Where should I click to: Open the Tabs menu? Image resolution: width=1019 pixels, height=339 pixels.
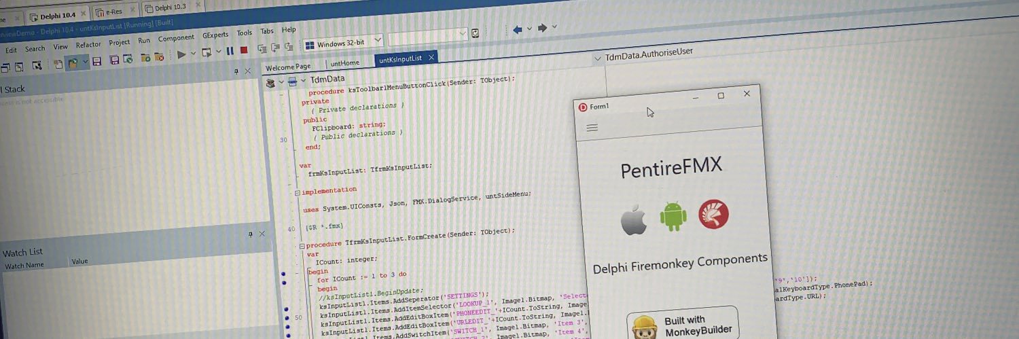click(267, 31)
